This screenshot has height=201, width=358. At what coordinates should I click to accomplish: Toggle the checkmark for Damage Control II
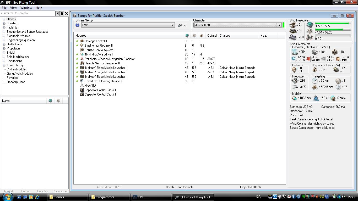coord(77,41)
